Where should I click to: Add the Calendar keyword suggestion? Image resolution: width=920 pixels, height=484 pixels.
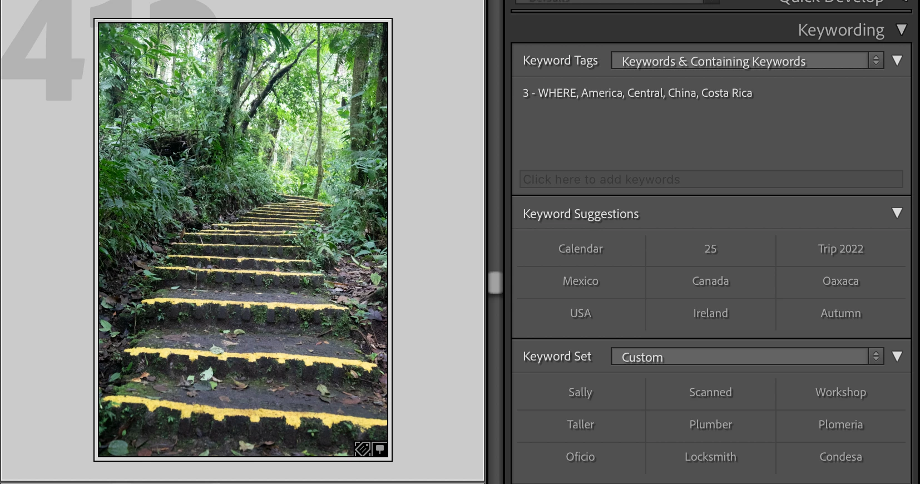581,249
